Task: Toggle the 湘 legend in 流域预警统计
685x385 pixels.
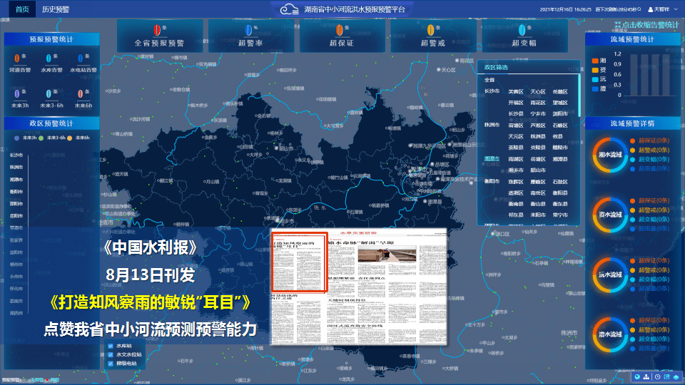Action: click(599, 61)
